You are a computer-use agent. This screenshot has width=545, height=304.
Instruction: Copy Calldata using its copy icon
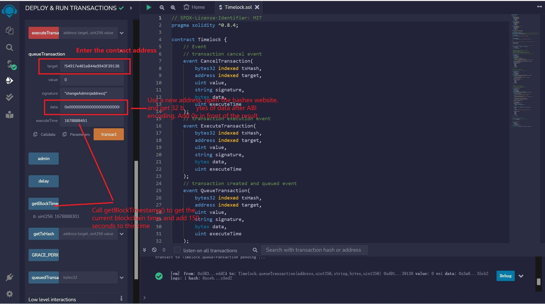(x=35, y=134)
